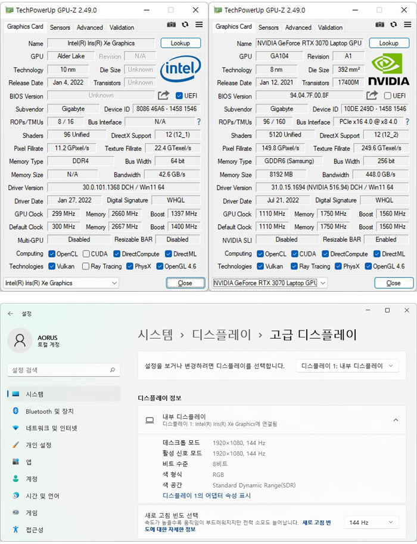Open NVIDIA RTX 3070 GPU selector dropdown
The height and width of the screenshot is (544, 417).
[269, 283]
